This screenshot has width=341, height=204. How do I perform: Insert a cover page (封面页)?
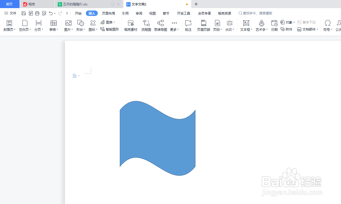[x=9, y=26]
